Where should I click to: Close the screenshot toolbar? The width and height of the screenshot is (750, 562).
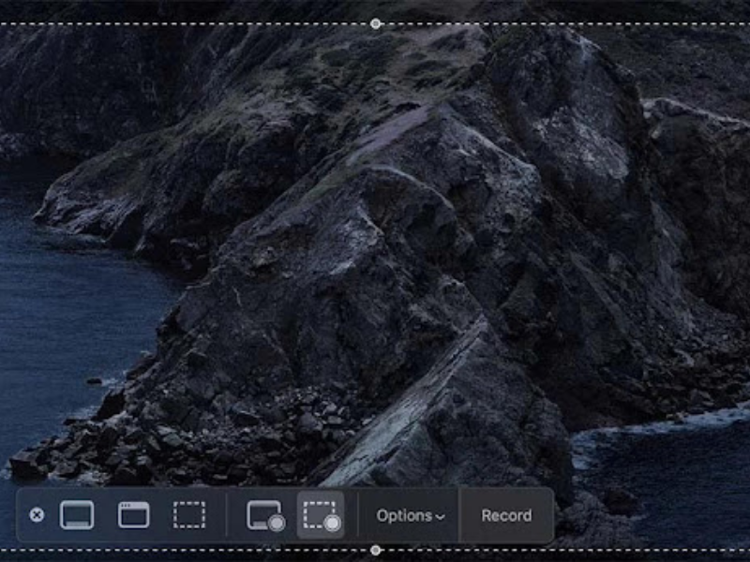point(37,514)
